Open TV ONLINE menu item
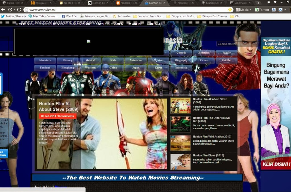The width and height of the screenshot is (291, 192). 135,24
